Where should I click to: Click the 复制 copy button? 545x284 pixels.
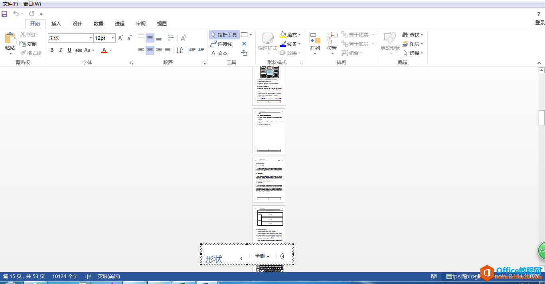tap(28, 44)
